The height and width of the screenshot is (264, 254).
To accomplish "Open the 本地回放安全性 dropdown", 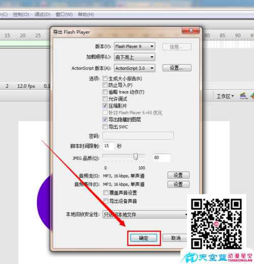I will pyautogui.click(x=145, y=214).
